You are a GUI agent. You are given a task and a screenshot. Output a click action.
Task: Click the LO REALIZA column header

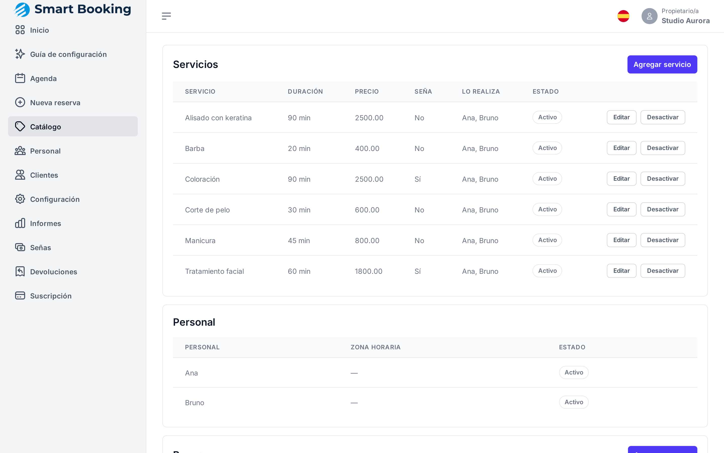[x=481, y=91]
